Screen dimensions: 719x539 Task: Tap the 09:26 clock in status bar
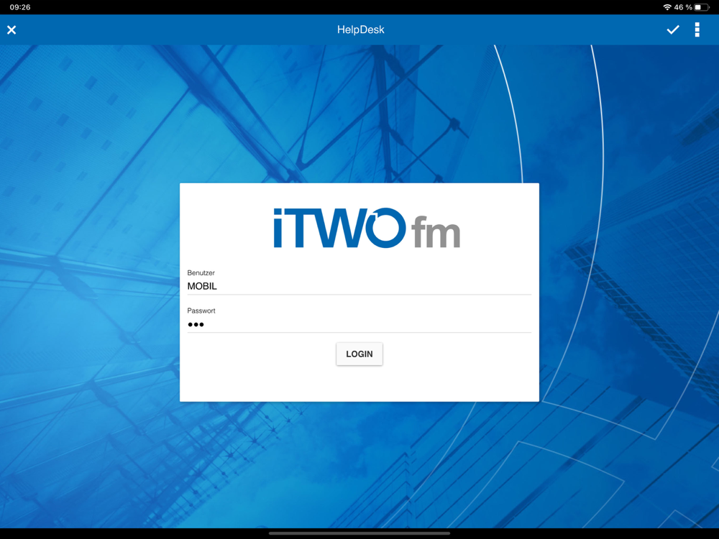coord(20,7)
